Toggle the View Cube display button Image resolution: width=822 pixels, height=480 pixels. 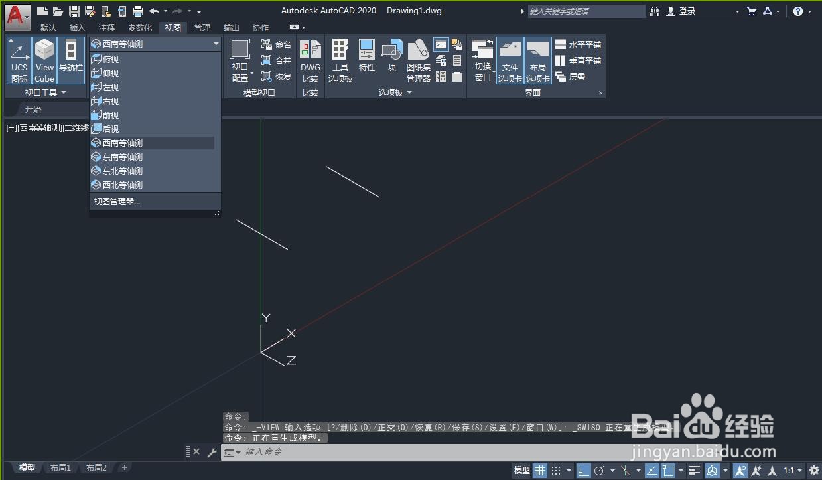coord(44,60)
